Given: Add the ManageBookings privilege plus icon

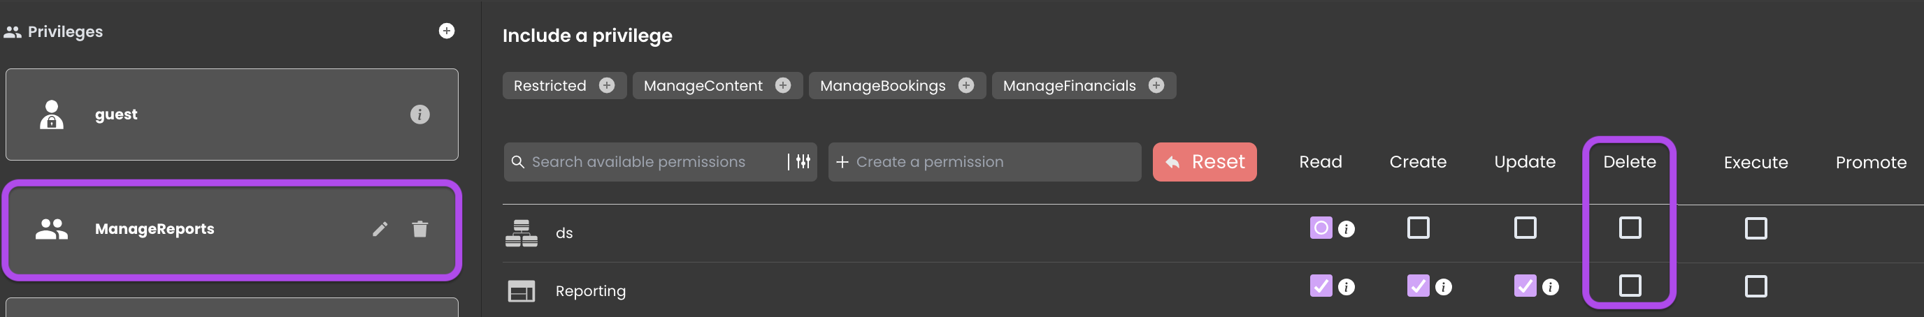Looking at the screenshot, I should tap(965, 86).
